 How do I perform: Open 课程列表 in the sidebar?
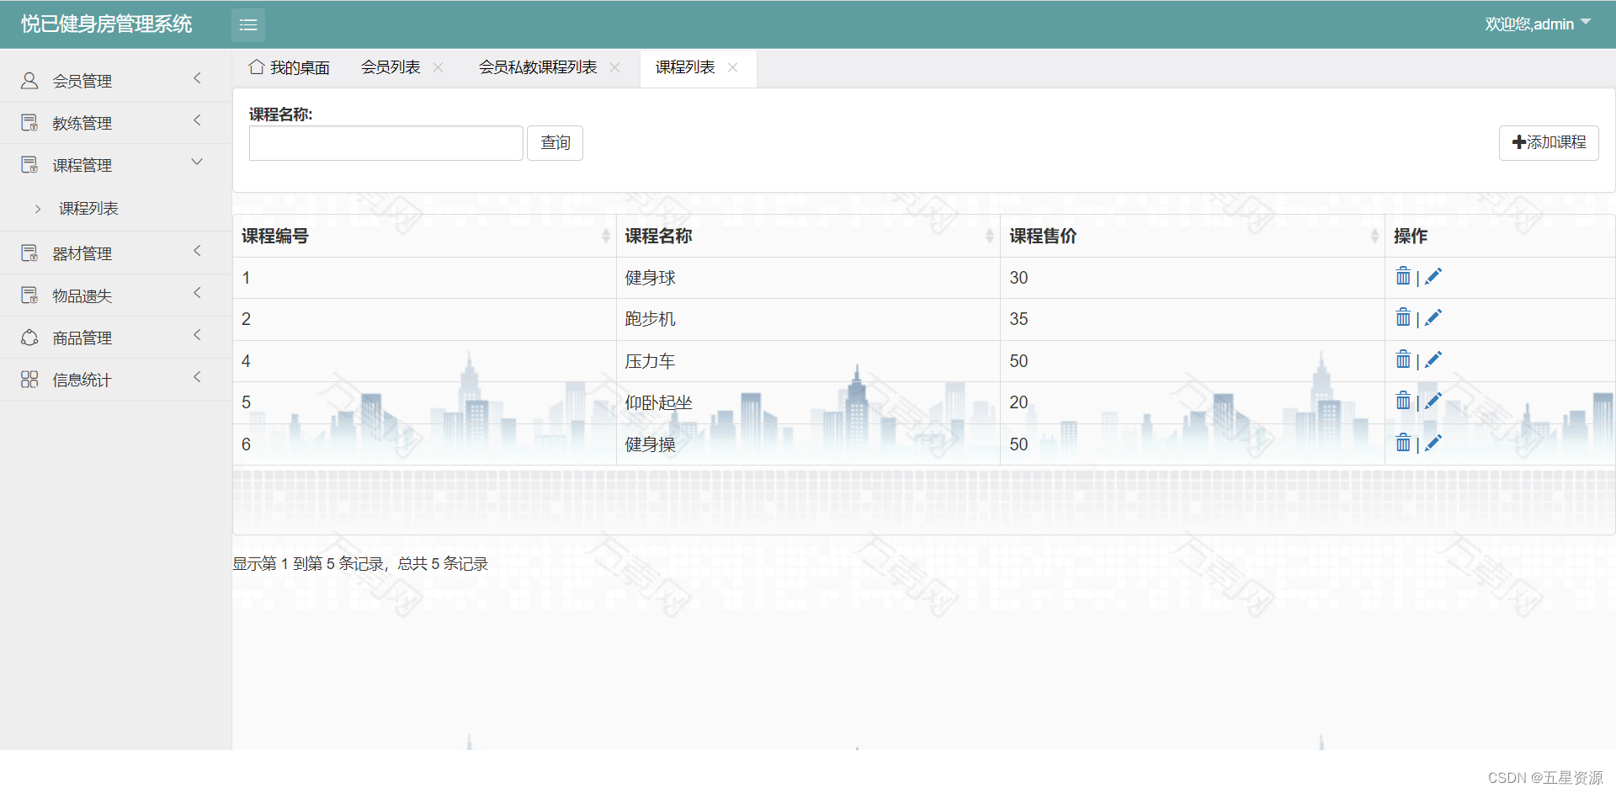coord(88,209)
